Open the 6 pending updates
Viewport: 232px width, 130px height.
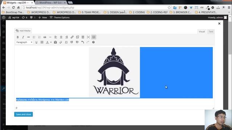tap(25, 17)
